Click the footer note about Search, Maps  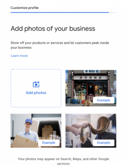(64, 161)
